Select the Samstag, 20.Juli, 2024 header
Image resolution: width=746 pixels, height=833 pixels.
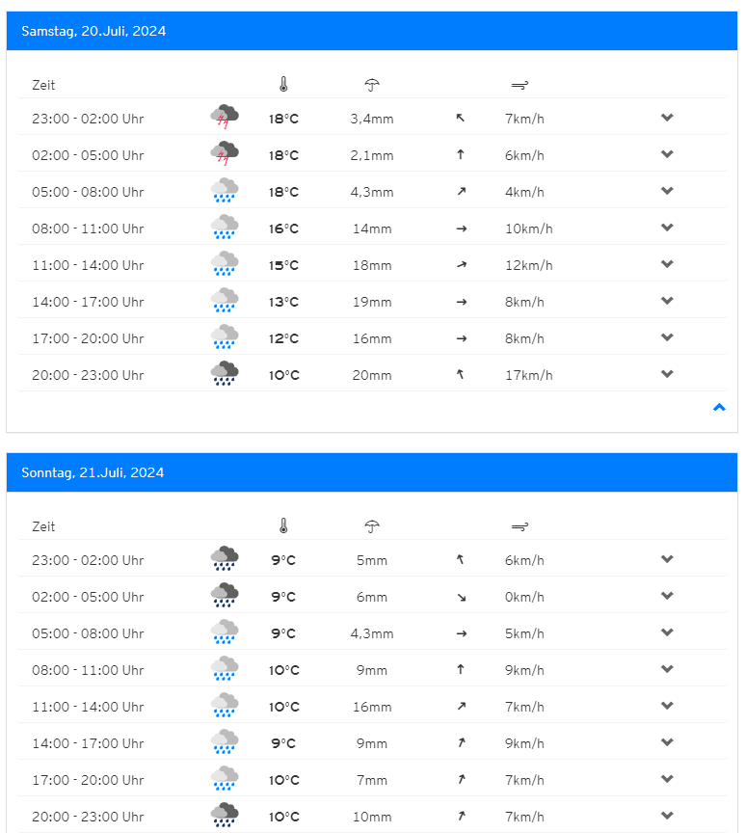[x=93, y=31]
